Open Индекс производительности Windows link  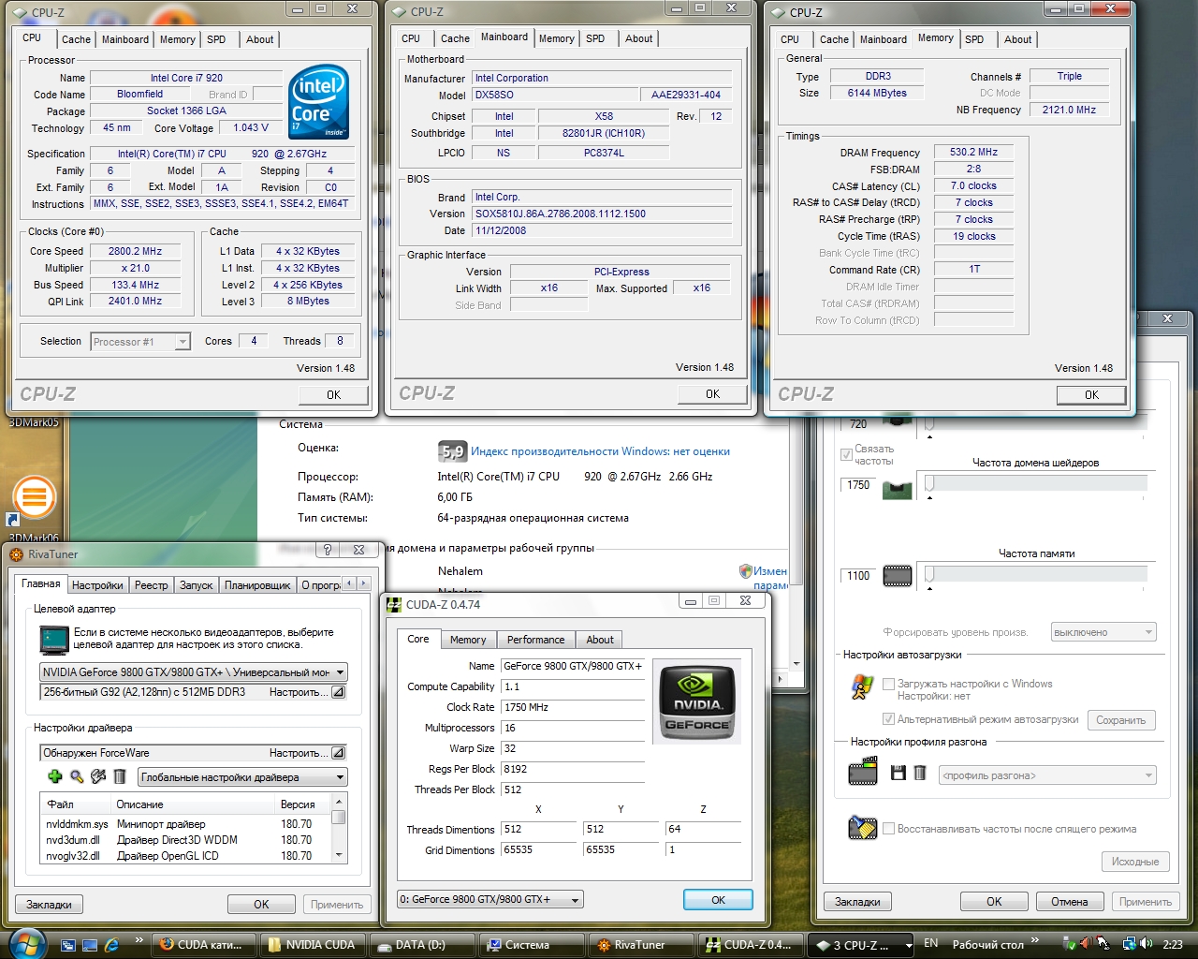[600, 451]
